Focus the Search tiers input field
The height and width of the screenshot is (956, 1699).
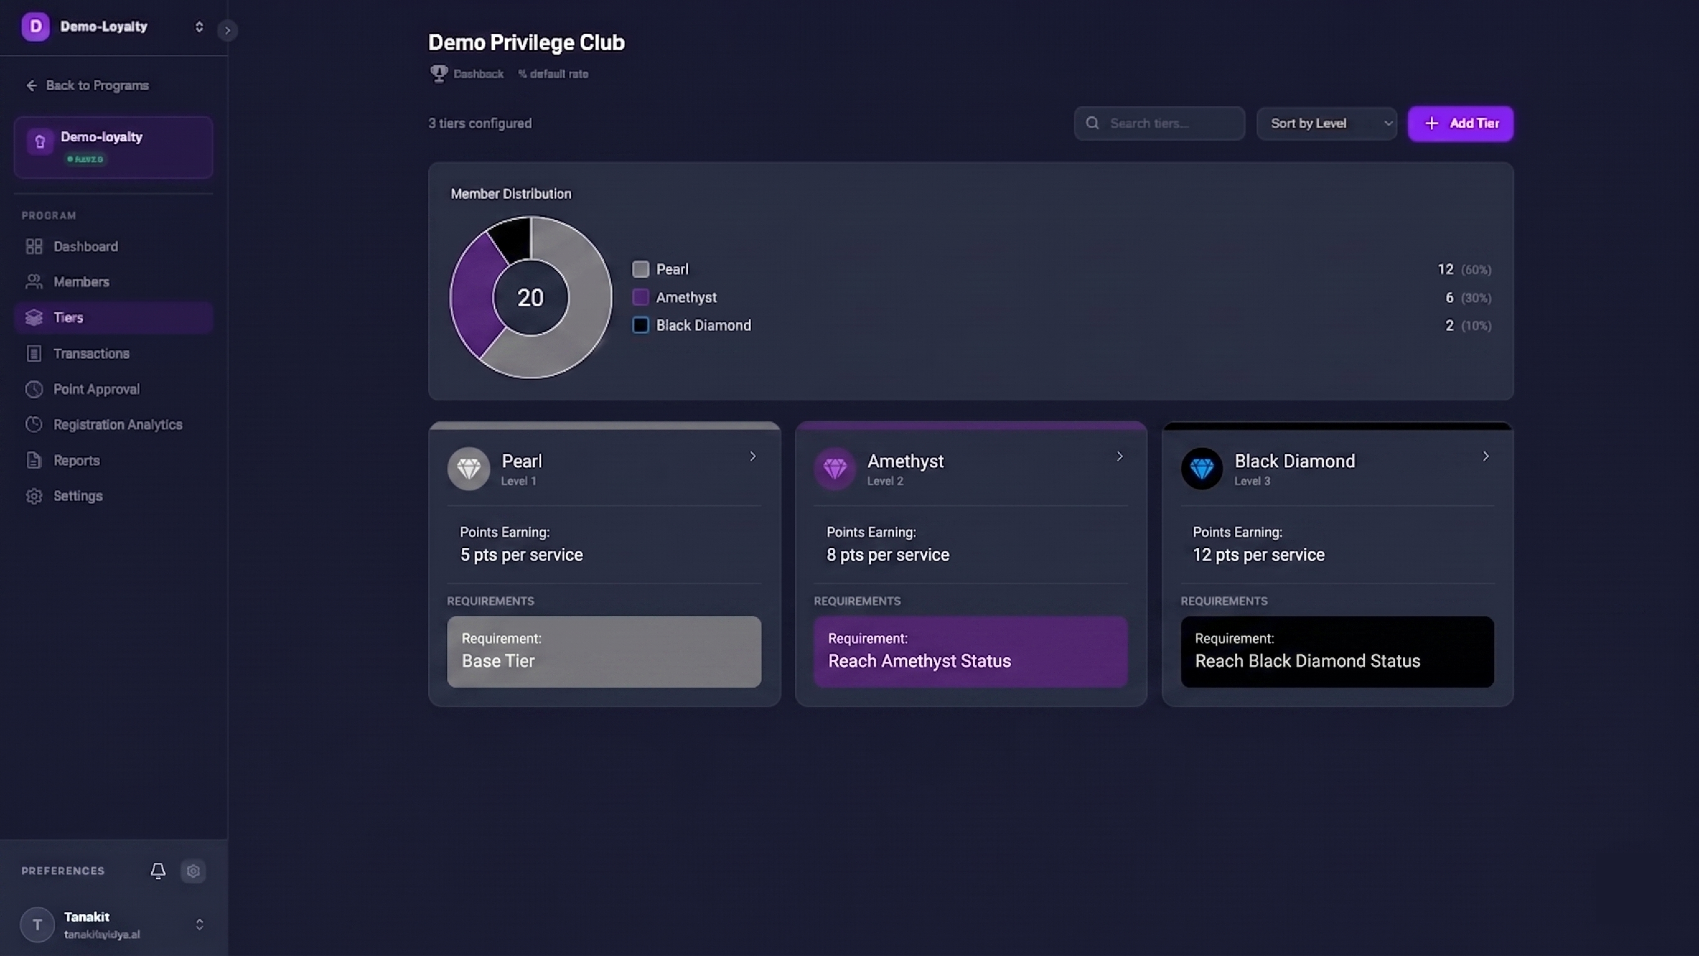coord(1159,123)
